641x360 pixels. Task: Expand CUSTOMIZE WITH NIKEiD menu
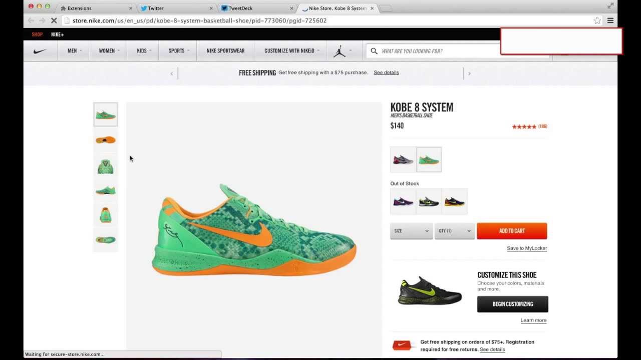tap(291, 51)
